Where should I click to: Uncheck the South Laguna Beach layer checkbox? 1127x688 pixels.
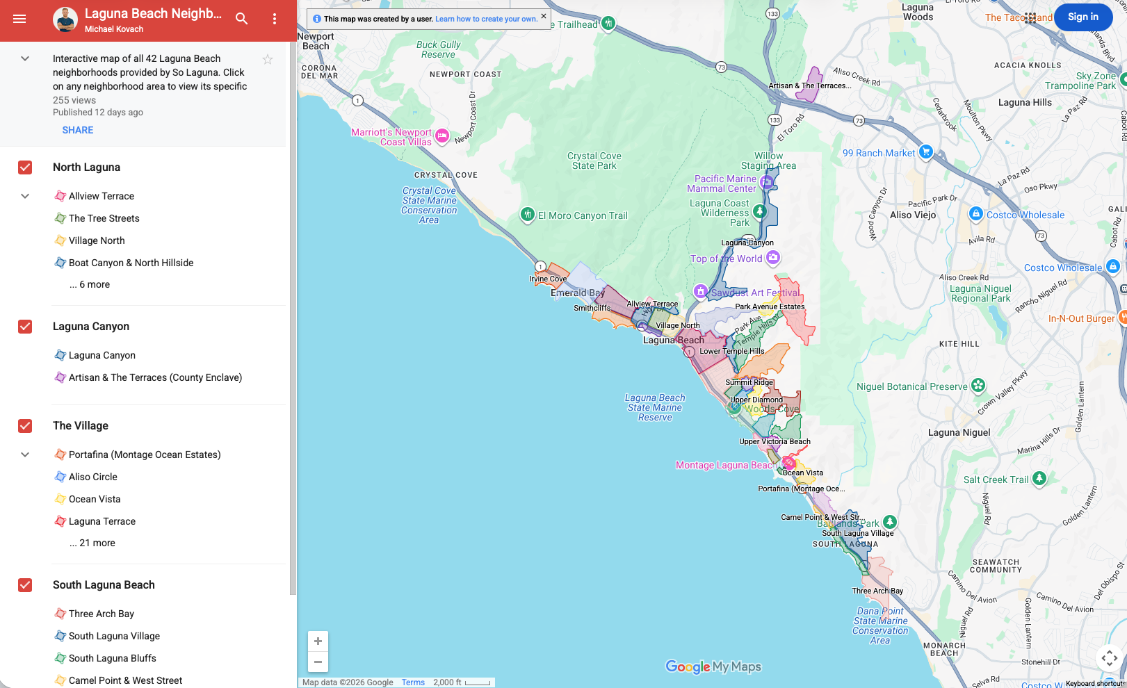pyautogui.click(x=25, y=585)
